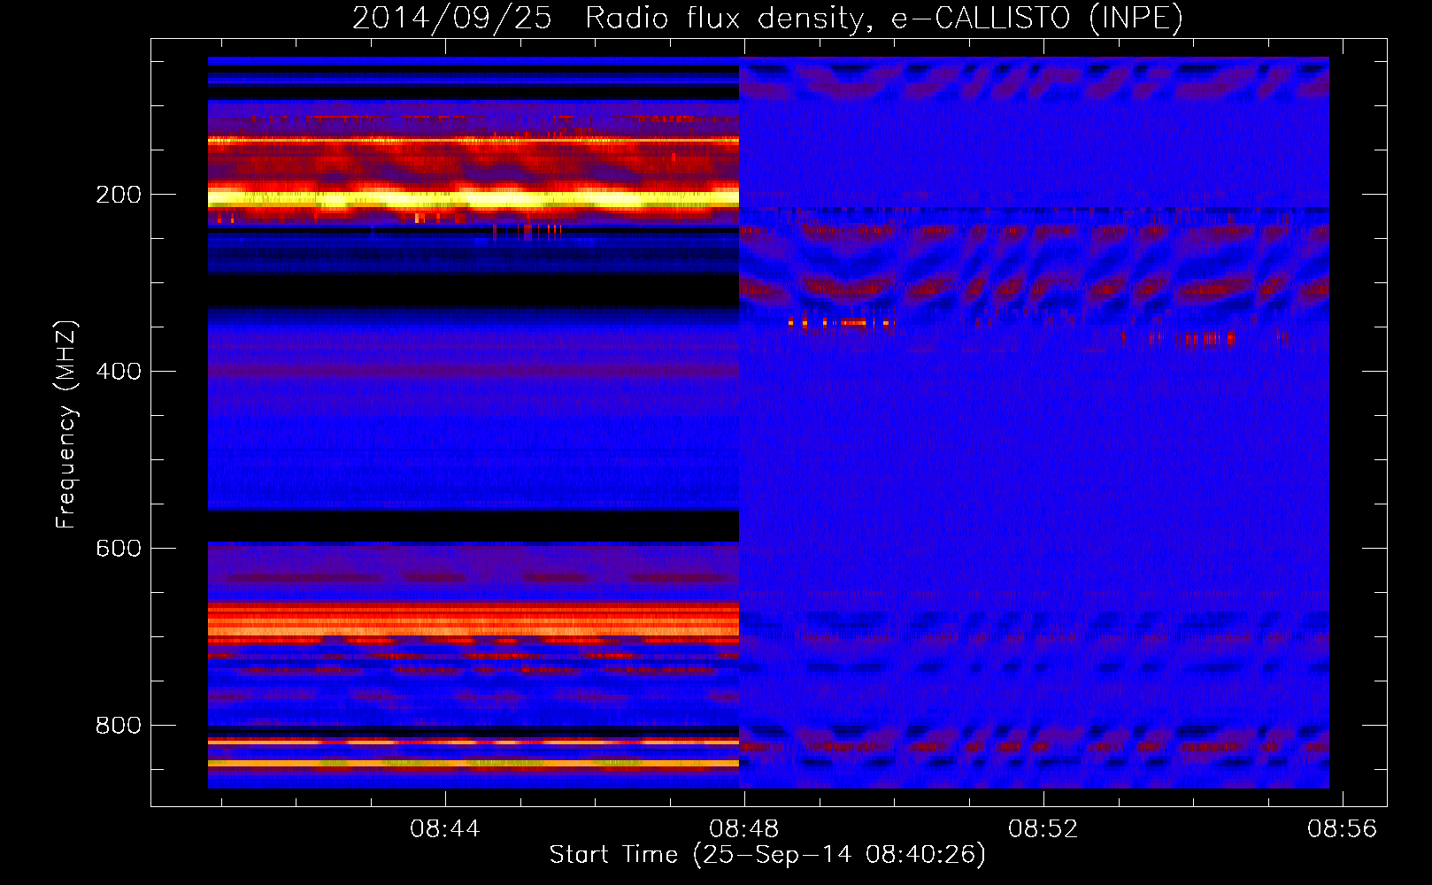Click the 08:44 time tick label
This screenshot has width=1432, height=885.
coord(445,829)
